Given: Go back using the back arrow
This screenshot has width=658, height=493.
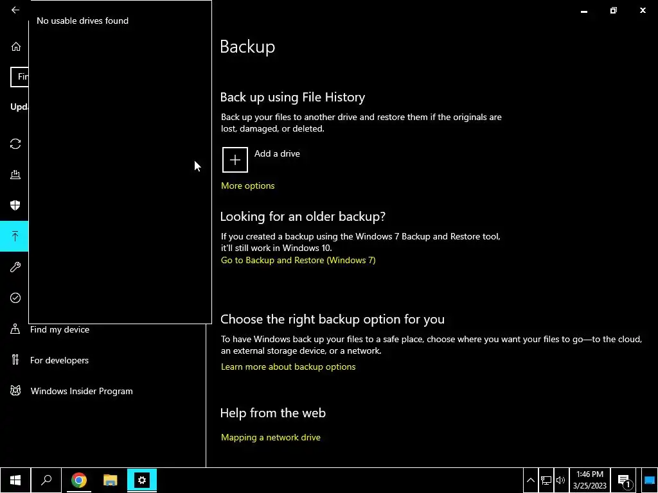Looking at the screenshot, I should 15,10.
